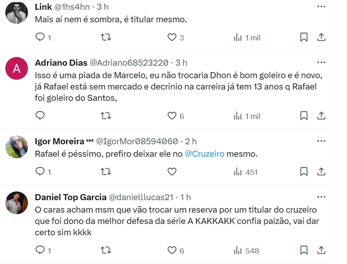Open view count on Adriano Dias's tweet

(247, 116)
